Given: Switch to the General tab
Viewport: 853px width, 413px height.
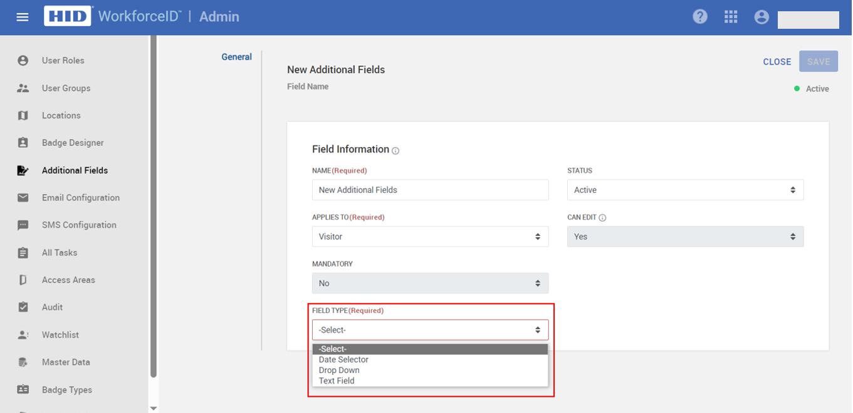Looking at the screenshot, I should pos(237,57).
